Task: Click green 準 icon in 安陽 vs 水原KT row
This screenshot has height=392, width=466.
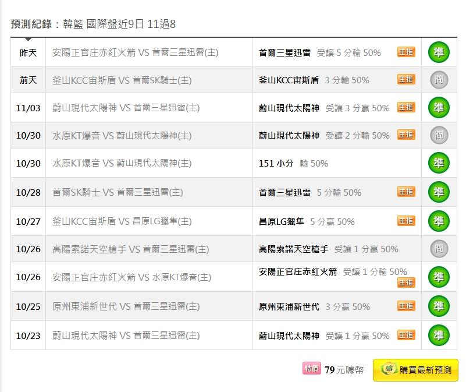Action: (439, 277)
